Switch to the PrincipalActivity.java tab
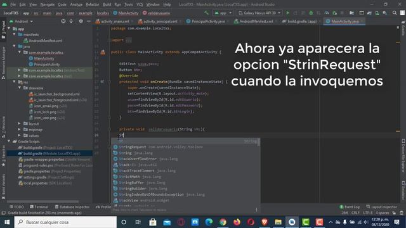The image size is (406, 228). 206,21
